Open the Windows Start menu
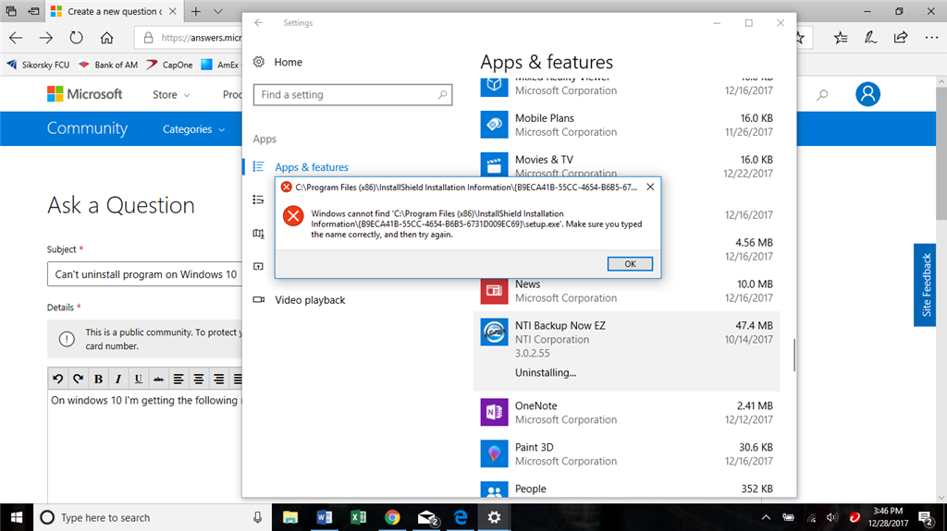 17,517
